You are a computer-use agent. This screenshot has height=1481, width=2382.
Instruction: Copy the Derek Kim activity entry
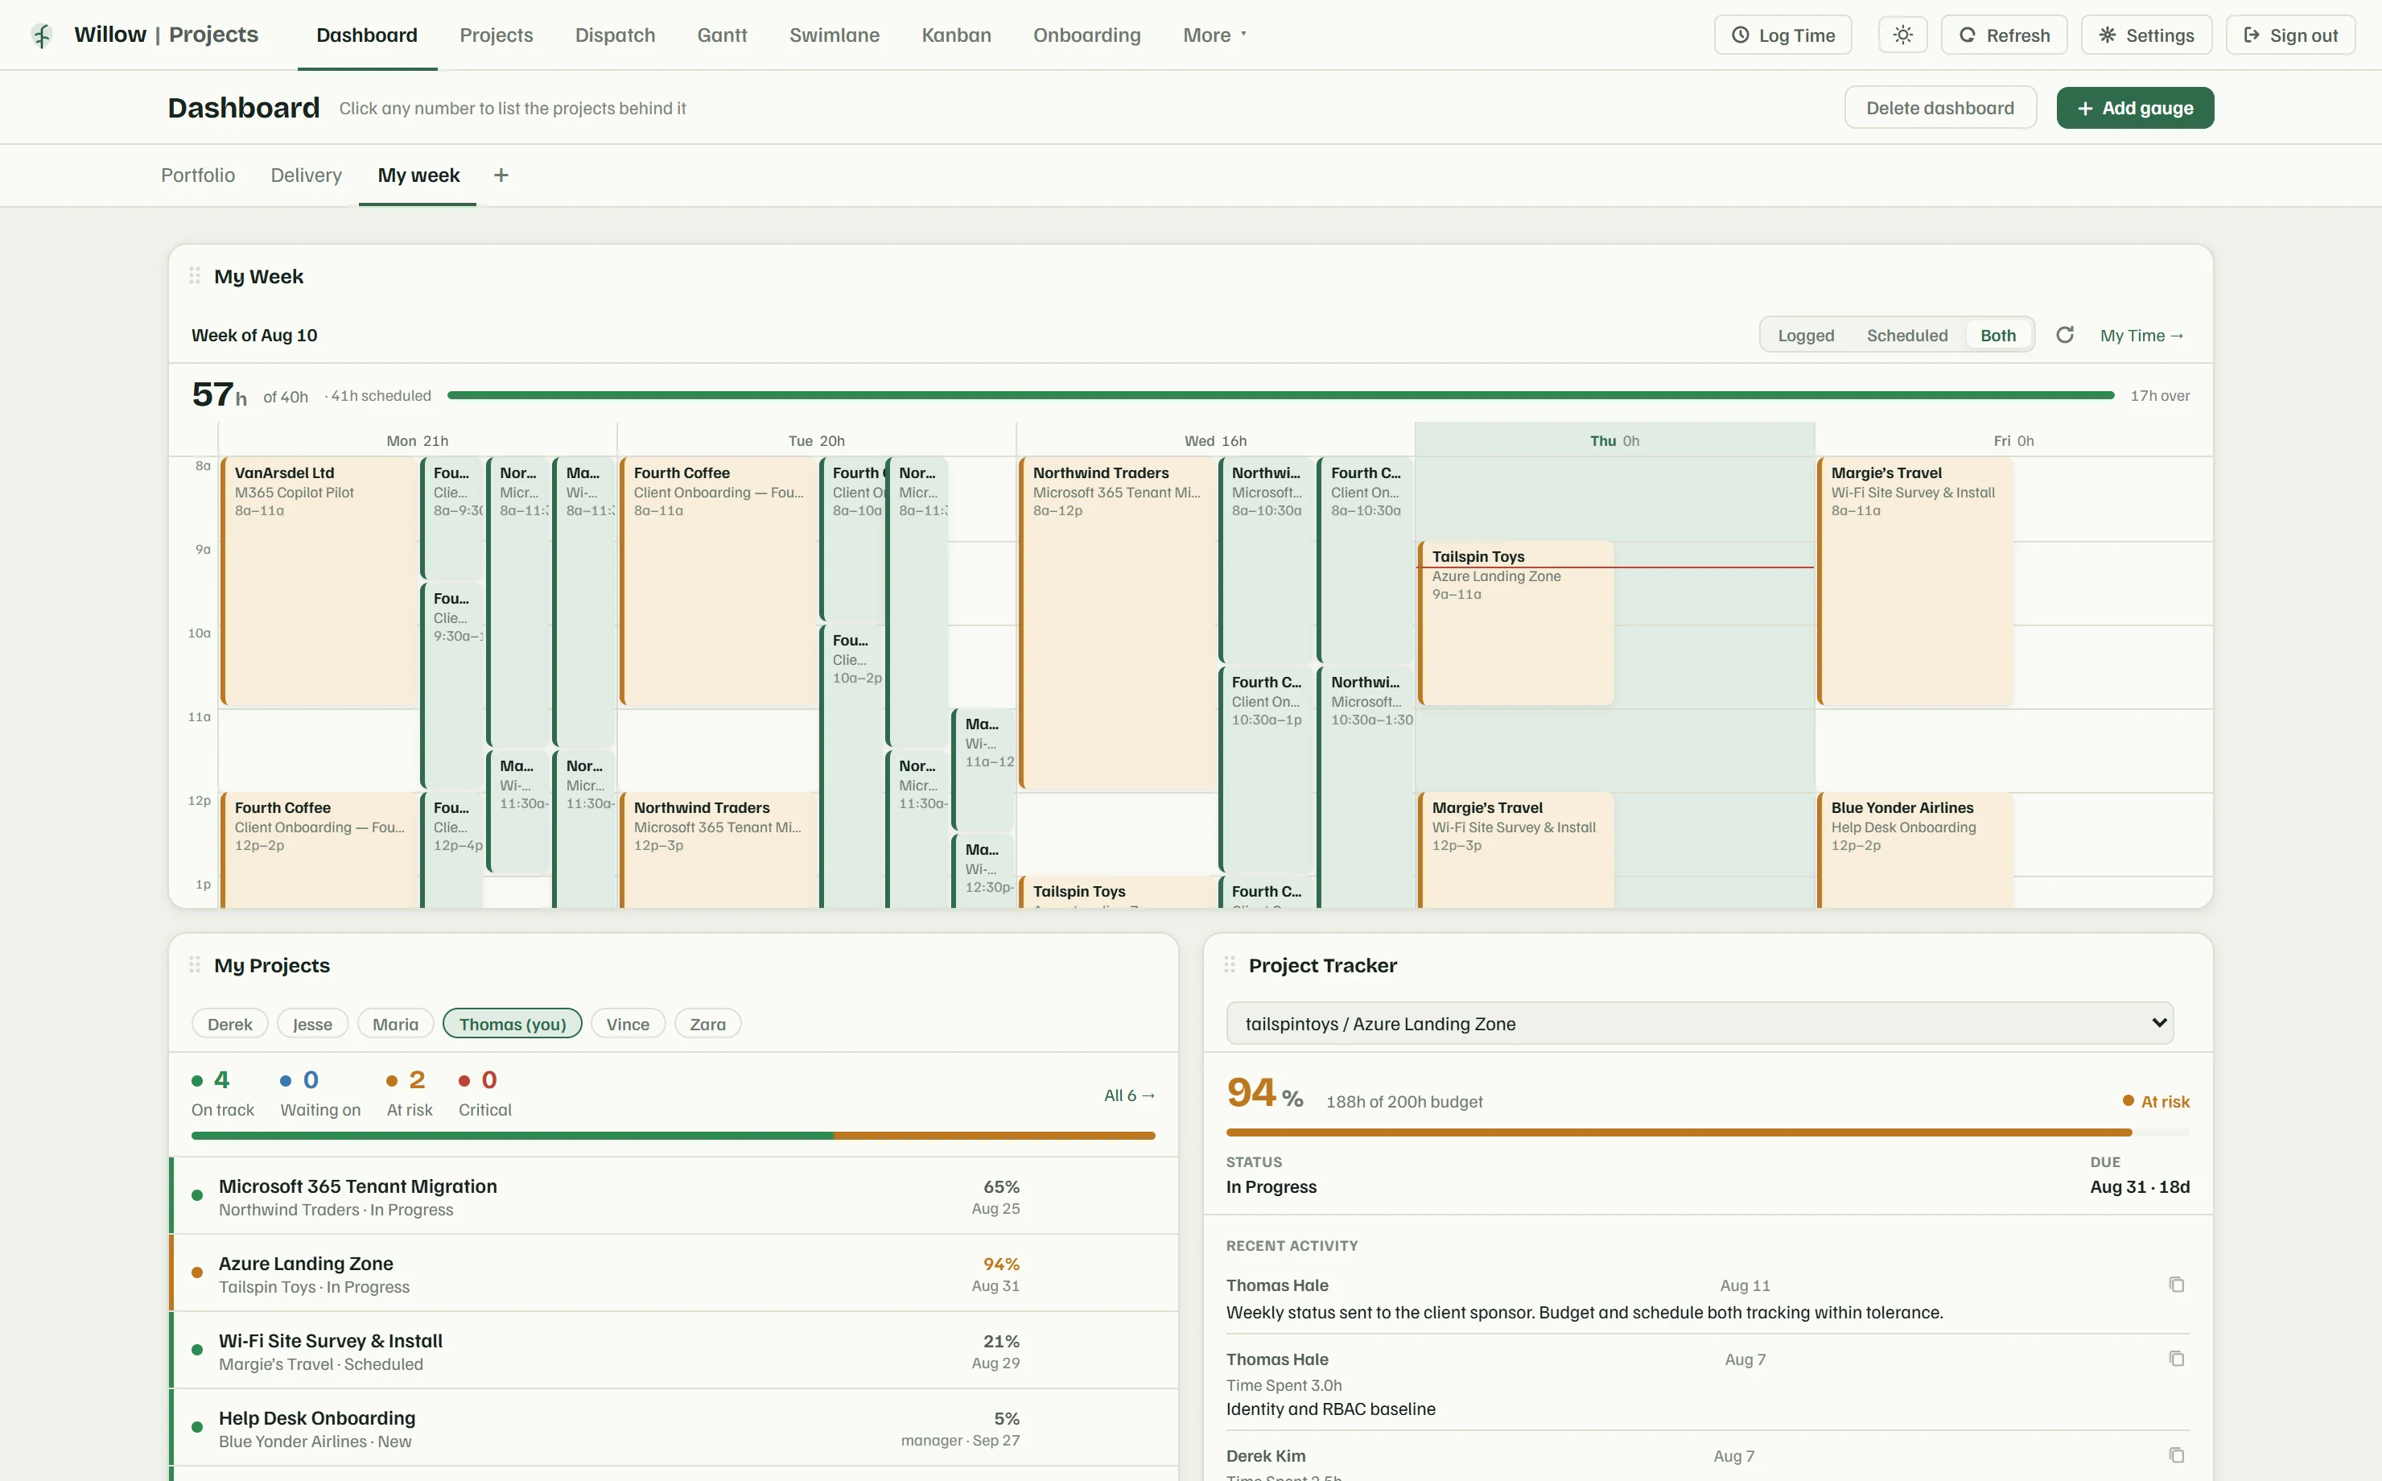[x=2177, y=1455]
